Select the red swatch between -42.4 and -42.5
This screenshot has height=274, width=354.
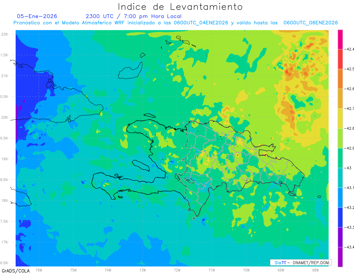pos(340,59)
